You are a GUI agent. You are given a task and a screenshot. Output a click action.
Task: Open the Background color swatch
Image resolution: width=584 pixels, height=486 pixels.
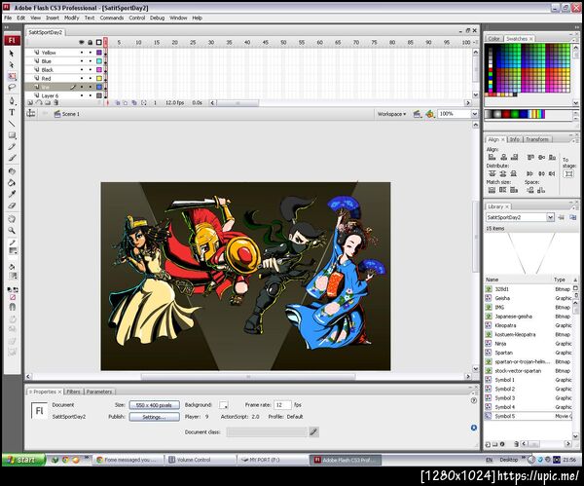click(224, 405)
